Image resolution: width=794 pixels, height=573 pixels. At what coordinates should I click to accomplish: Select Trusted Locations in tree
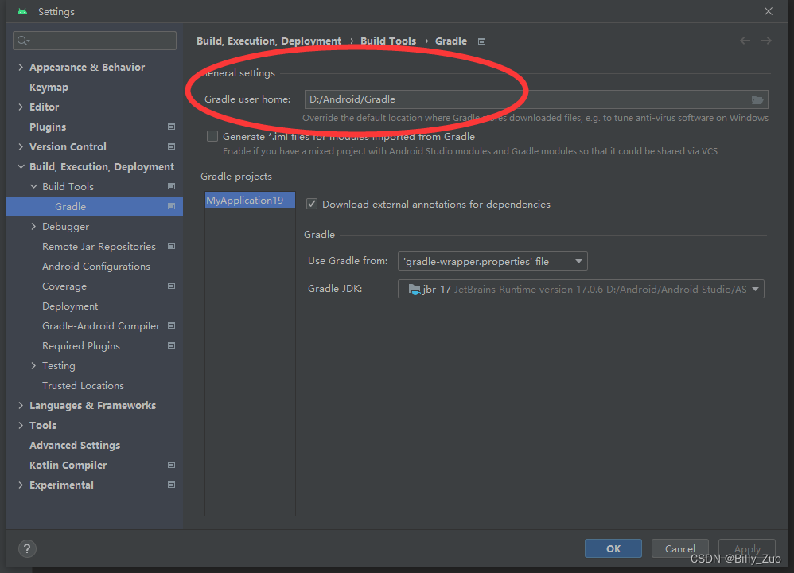83,385
